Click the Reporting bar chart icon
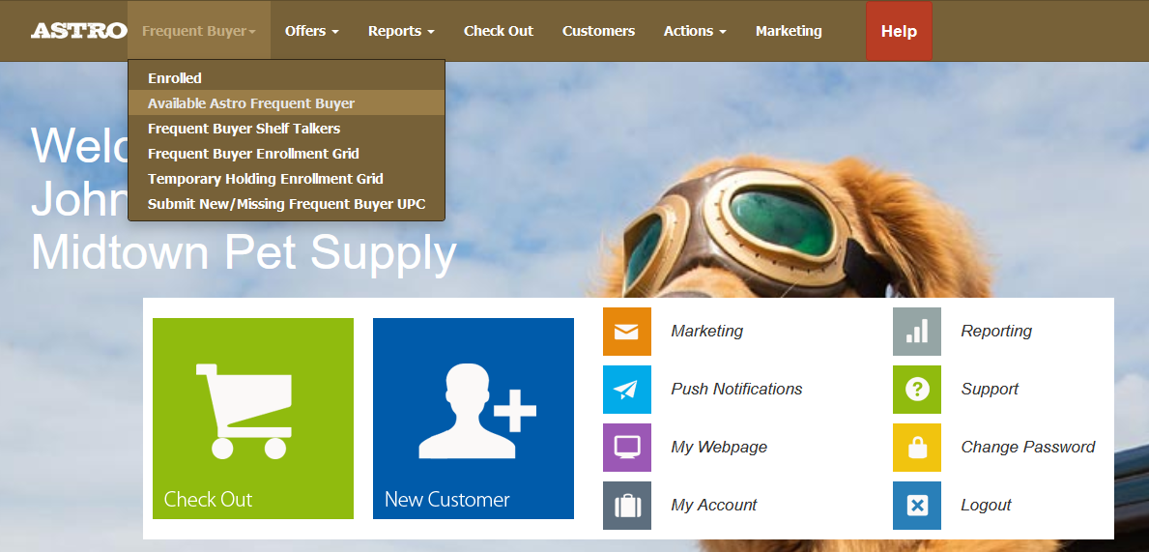This screenshot has width=1149, height=552. 916,332
